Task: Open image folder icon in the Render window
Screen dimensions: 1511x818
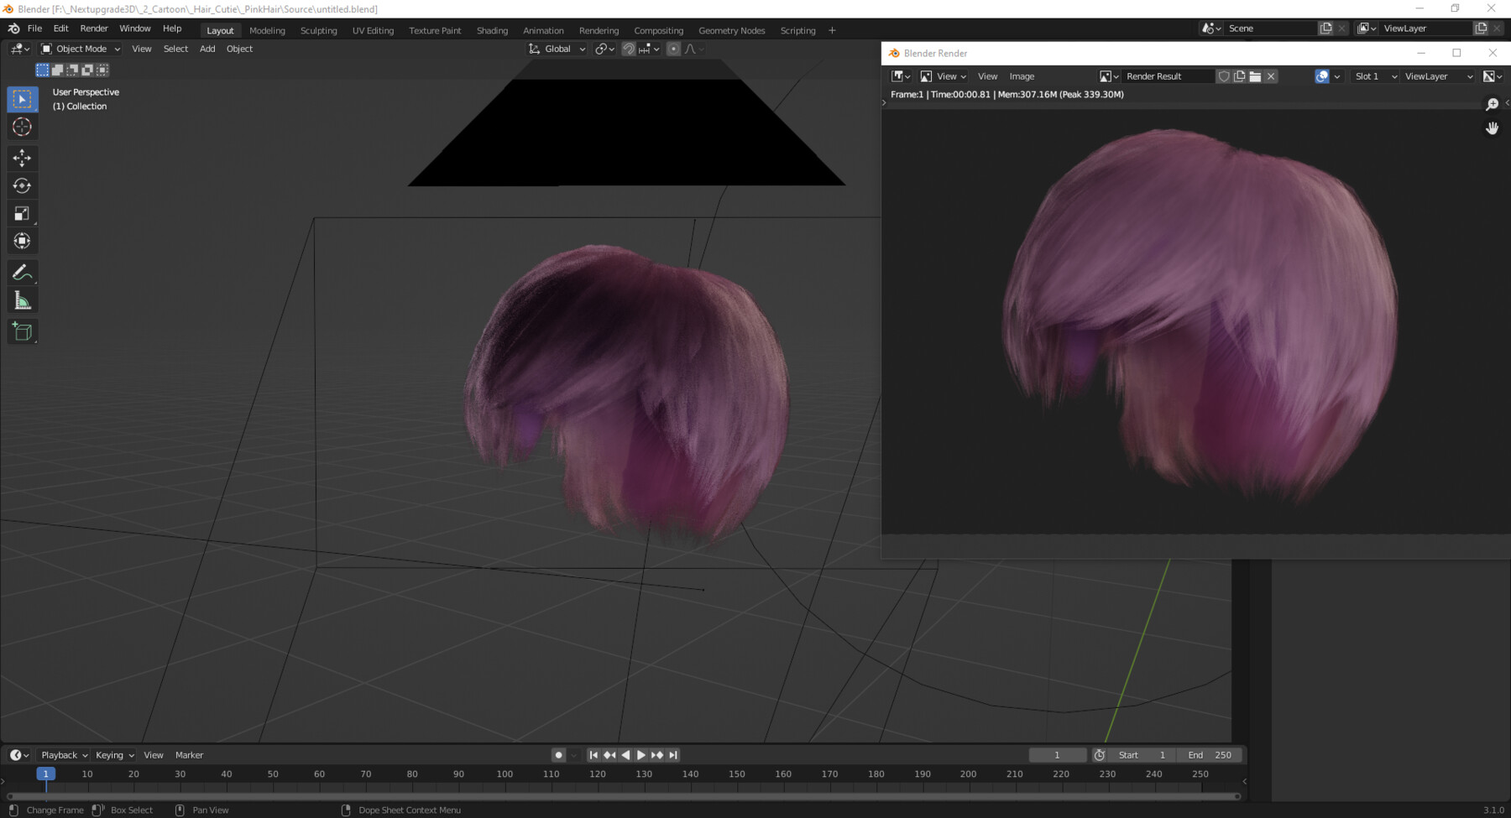Action: click(x=1255, y=76)
